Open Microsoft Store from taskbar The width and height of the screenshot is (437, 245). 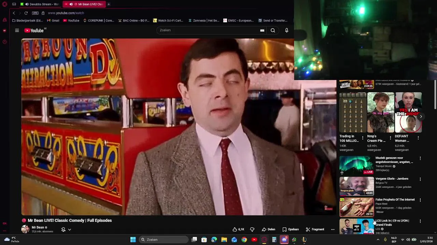tap(204, 240)
